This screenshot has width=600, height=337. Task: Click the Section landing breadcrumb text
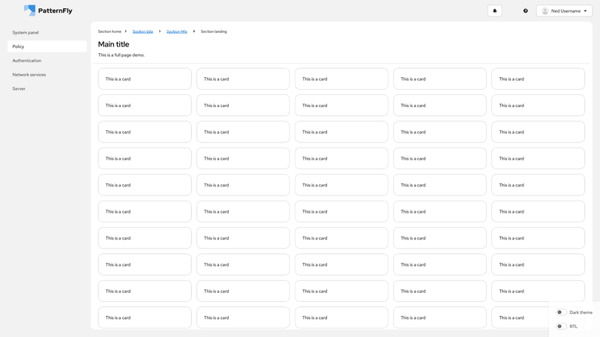[x=214, y=31]
